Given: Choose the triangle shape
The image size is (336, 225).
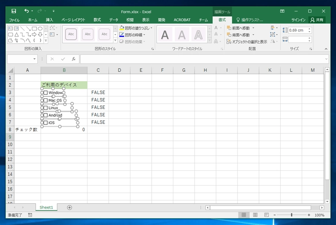Looking at the screenshot, I should tap(16, 34).
